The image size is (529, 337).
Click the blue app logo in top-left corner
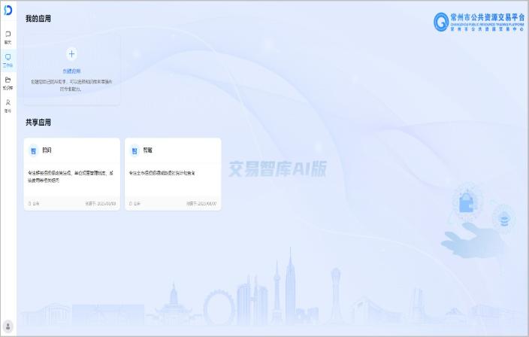click(x=8, y=10)
